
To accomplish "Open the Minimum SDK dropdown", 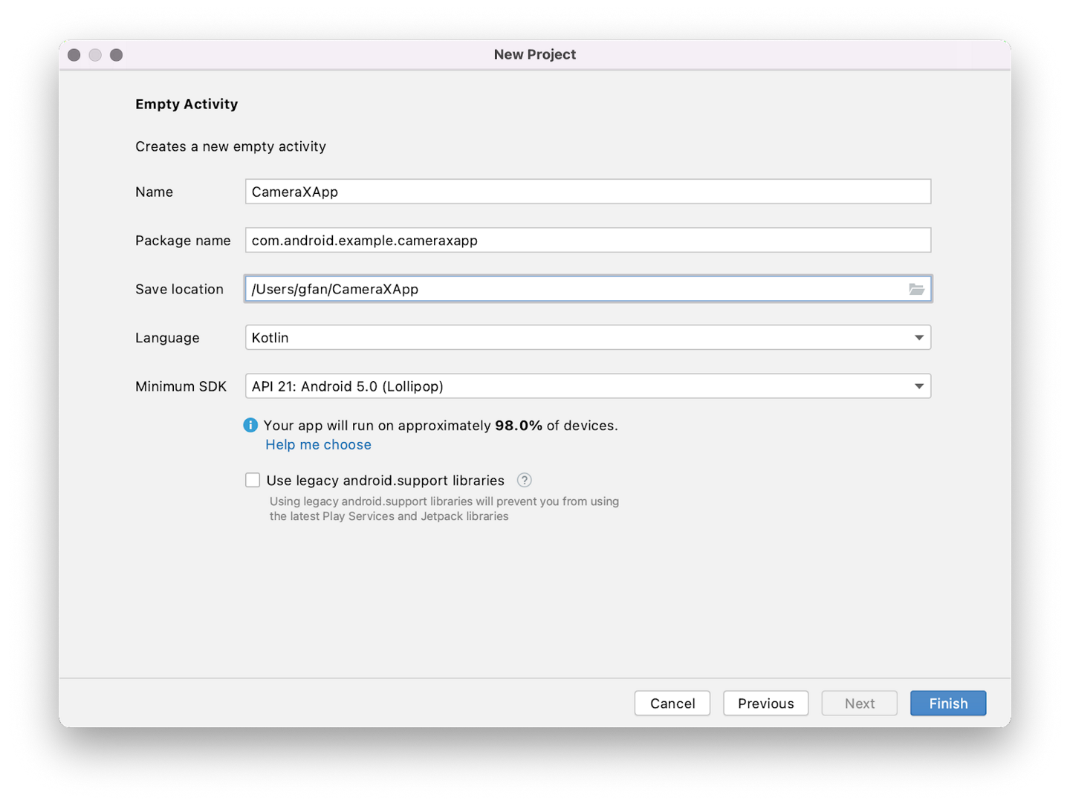I will coord(587,386).
